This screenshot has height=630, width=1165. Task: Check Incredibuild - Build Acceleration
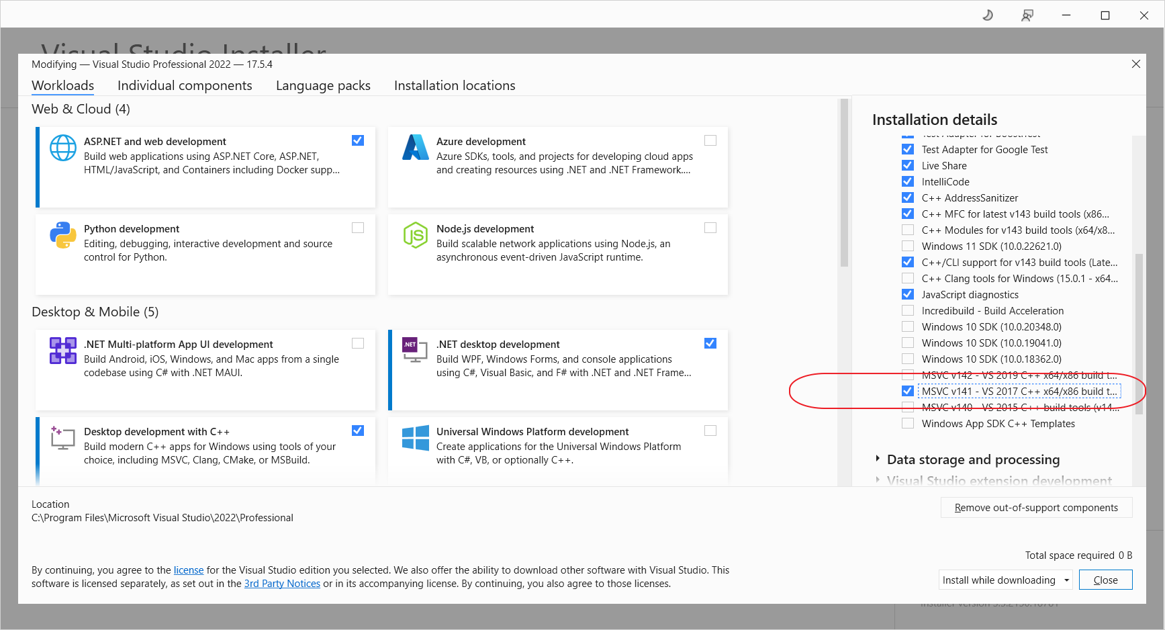908,310
